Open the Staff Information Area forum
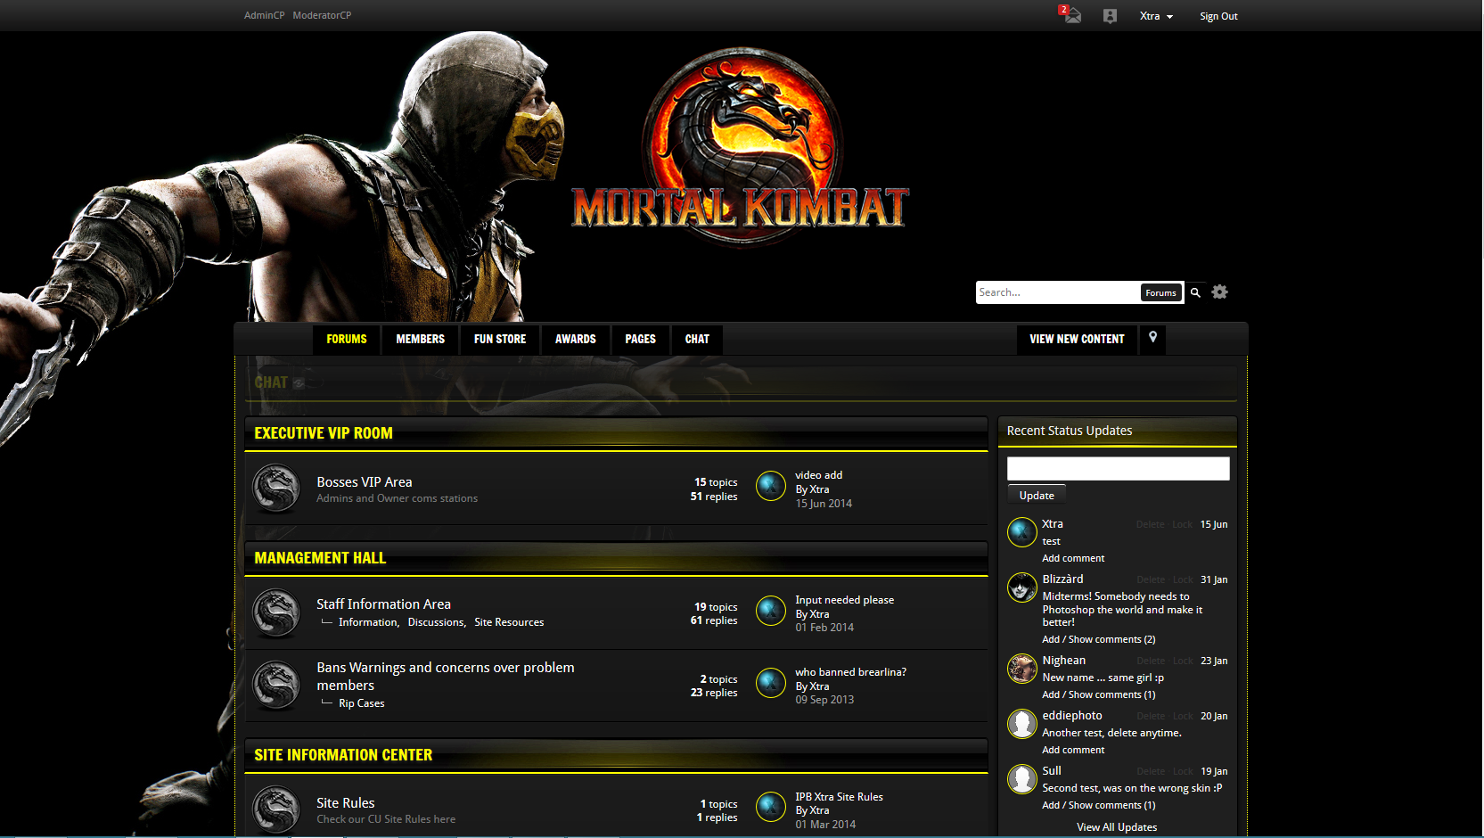This screenshot has height=838, width=1484. (x=384, y=604)
